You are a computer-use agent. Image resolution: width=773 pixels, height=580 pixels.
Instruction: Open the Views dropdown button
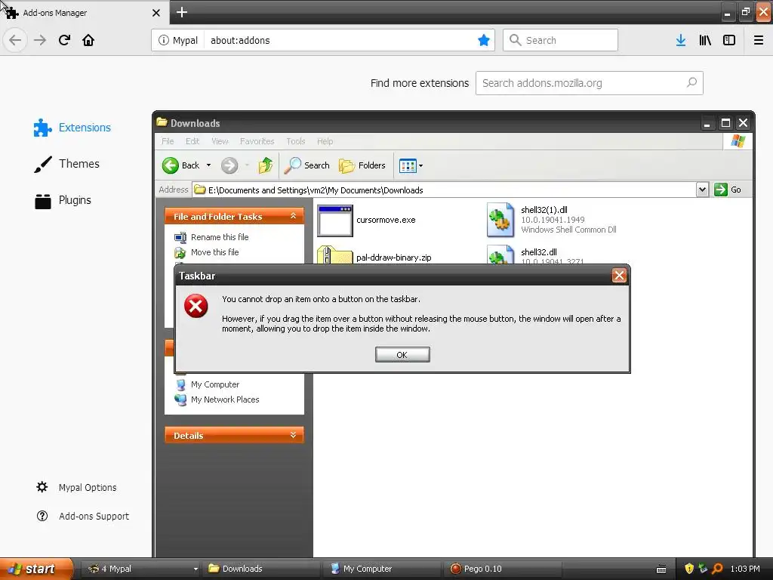click(x=411, y=165)
